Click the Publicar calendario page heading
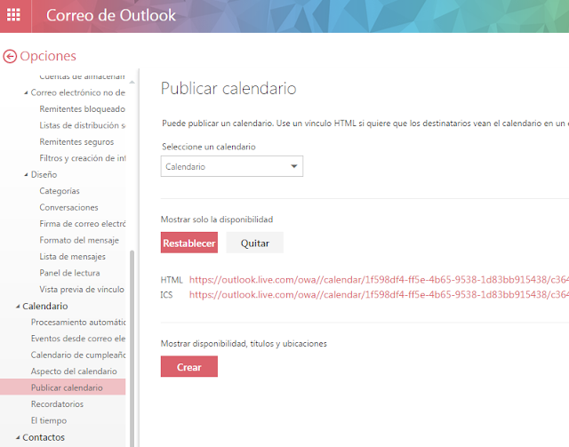569x447 pixels. (x=228, y=88)
